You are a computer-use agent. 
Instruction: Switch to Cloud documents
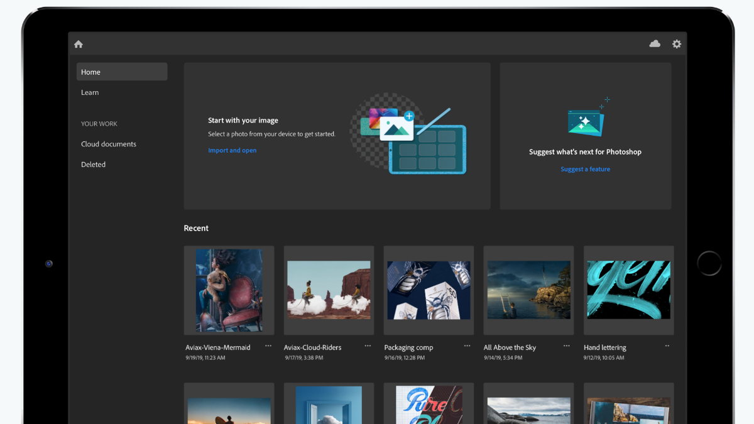click(108, 144)
